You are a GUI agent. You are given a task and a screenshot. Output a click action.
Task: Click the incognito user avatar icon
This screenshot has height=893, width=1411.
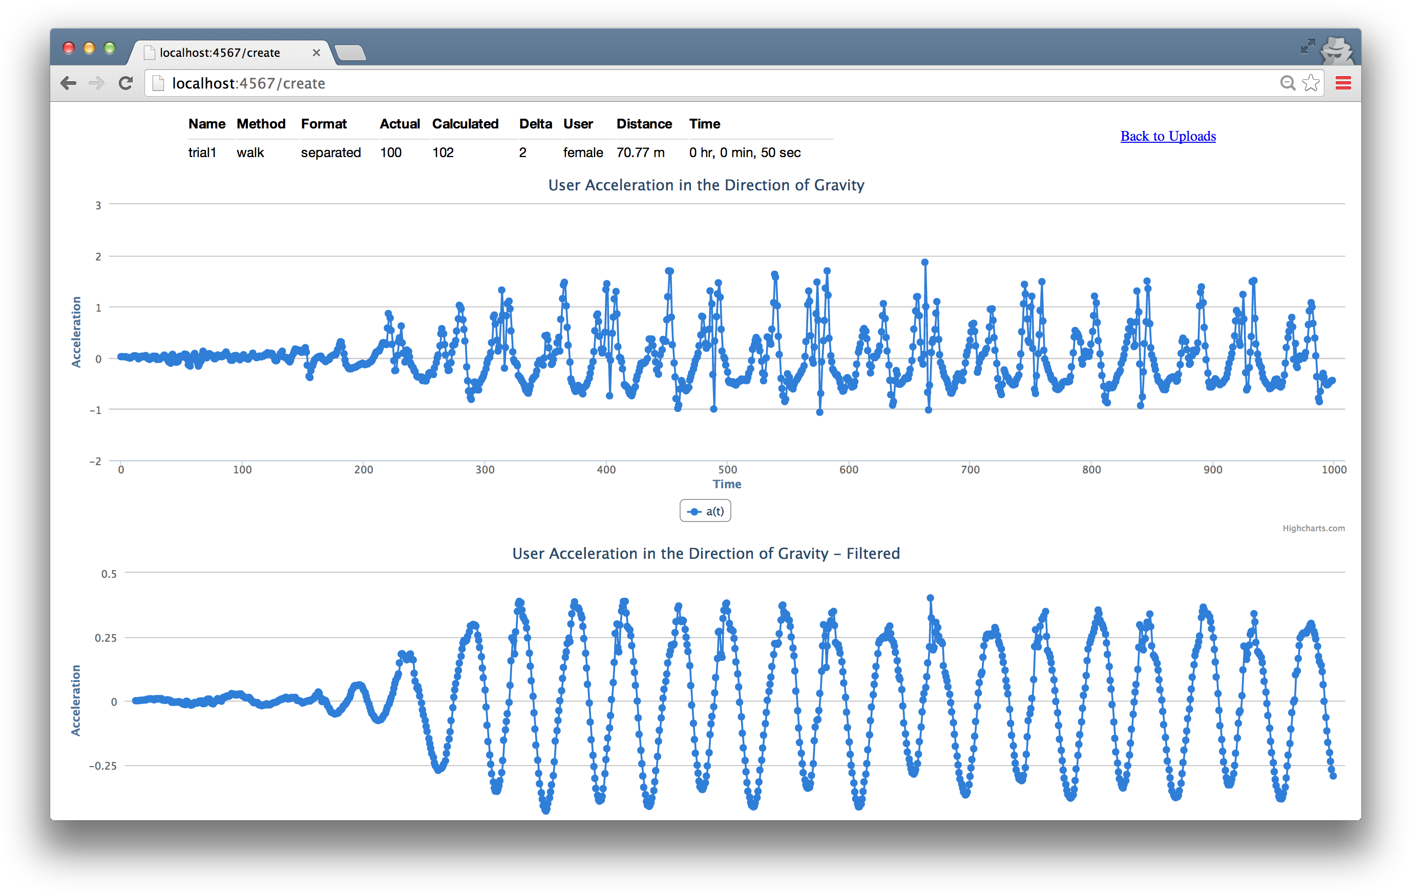tap(1337, 51)
